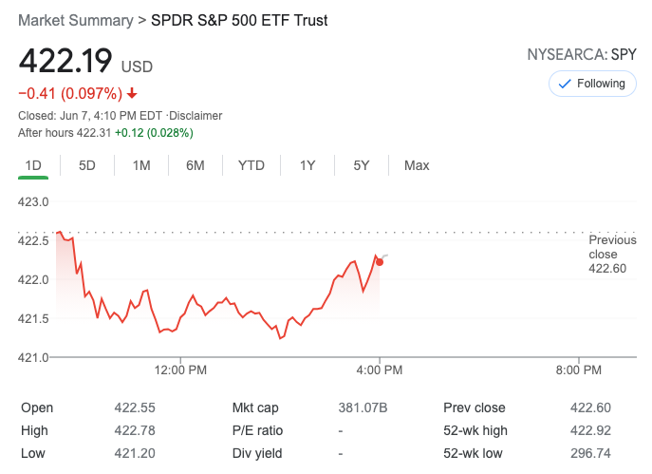Show the 1M chart range
The image size is (652, 474).
pyautogui.click(x=141, y=165)
